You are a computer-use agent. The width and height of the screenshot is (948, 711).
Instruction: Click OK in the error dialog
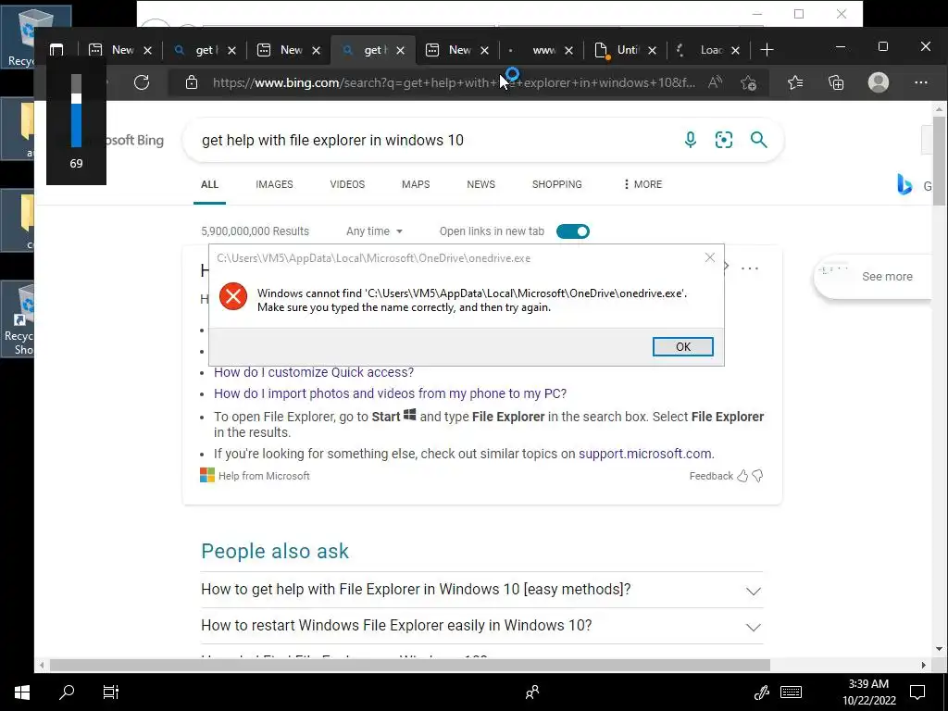click(682, 346)
